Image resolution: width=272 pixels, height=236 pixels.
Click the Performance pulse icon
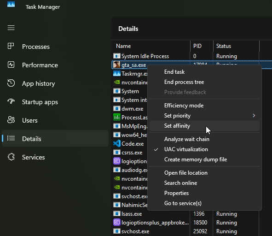point(11,65)
